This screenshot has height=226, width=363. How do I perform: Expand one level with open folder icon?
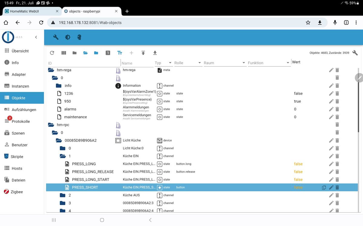(85, 53)
